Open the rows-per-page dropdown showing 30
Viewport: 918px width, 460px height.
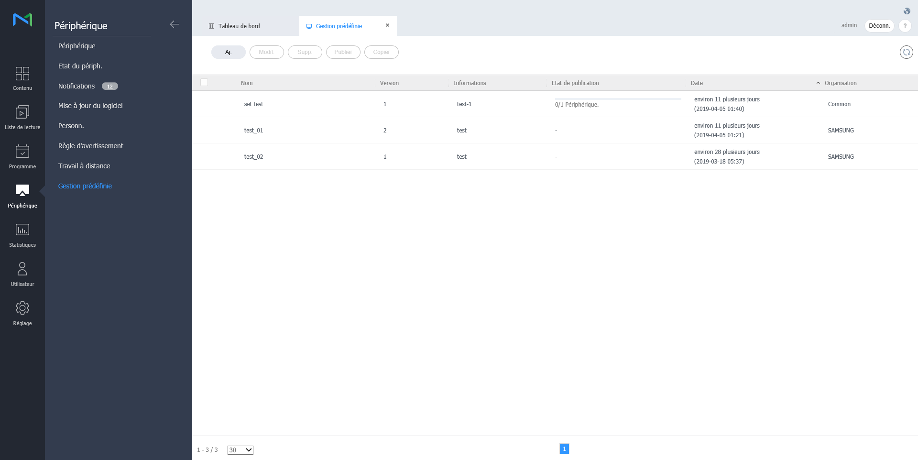(x=240, y=450)
